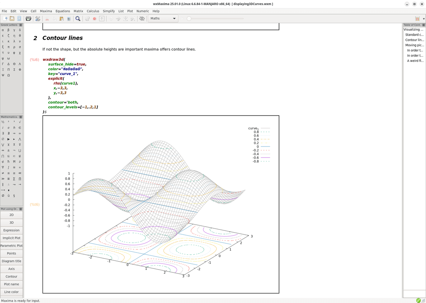Close the Table of Contents panel
Viewport: 426px width, 303px height.
point(423,25)
